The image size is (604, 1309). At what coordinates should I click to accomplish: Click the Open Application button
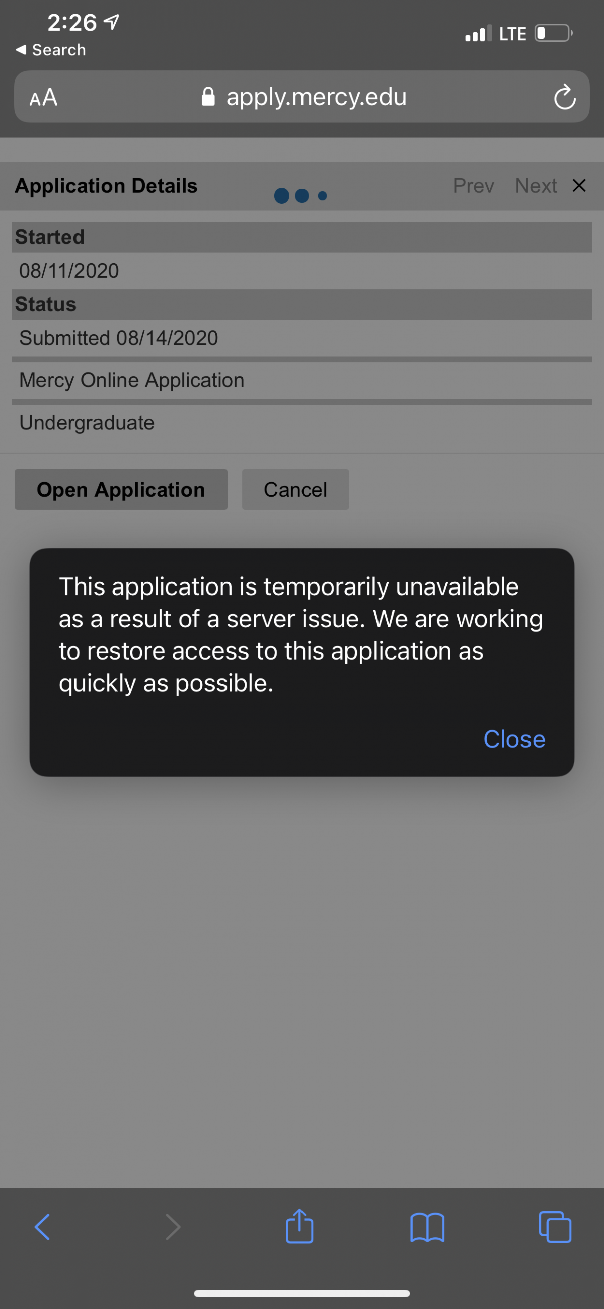coord(121,489)
